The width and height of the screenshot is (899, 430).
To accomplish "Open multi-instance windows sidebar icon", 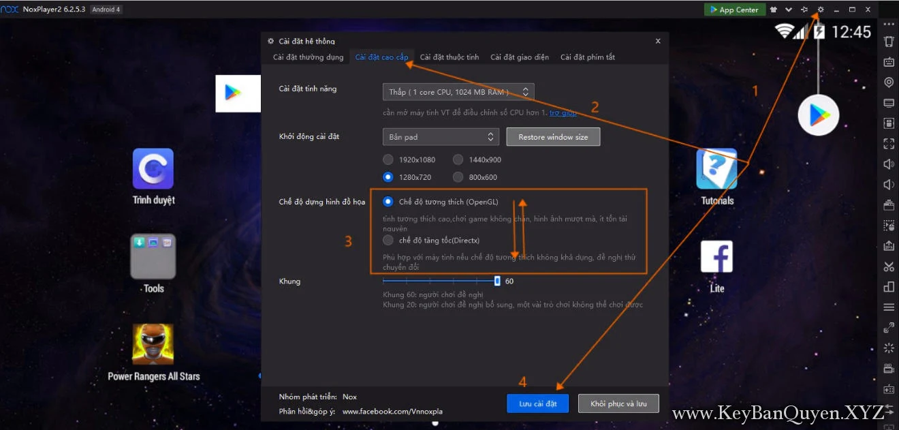I will point(889,287).
